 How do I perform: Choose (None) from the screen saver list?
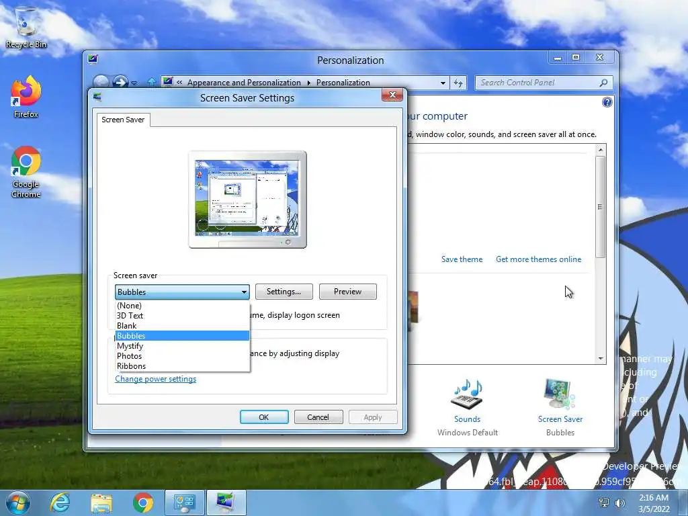182,306
